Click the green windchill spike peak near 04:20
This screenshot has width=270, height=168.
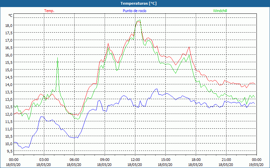click(57, 58)
